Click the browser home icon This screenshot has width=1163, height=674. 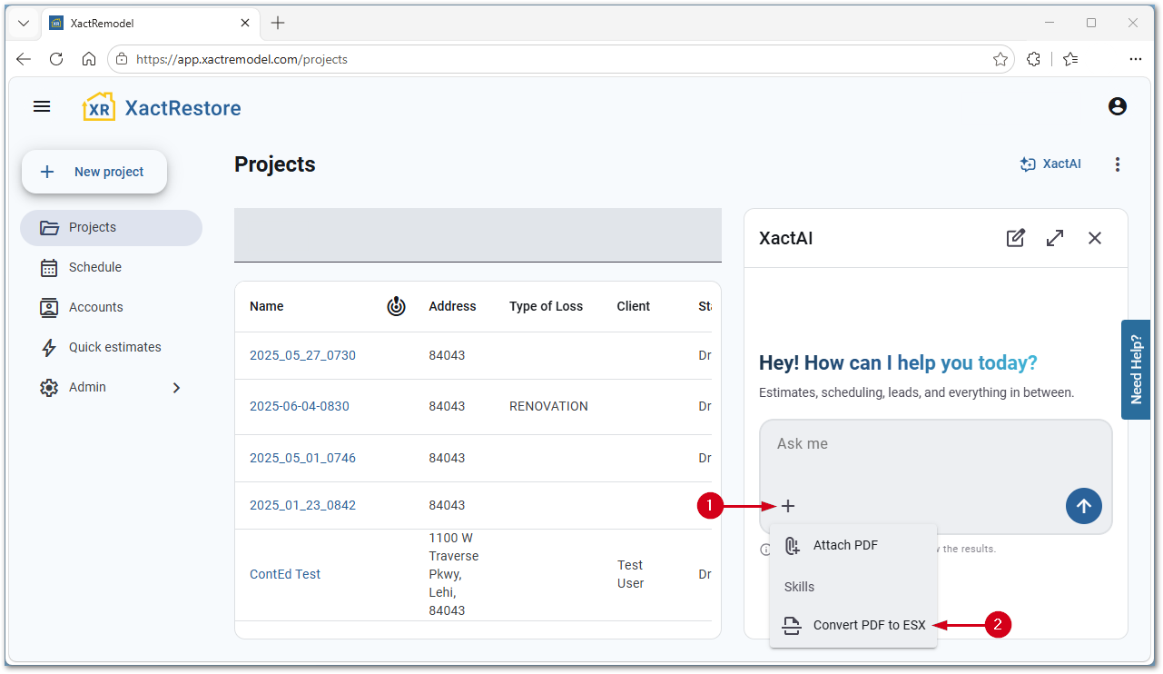(89, 59)
